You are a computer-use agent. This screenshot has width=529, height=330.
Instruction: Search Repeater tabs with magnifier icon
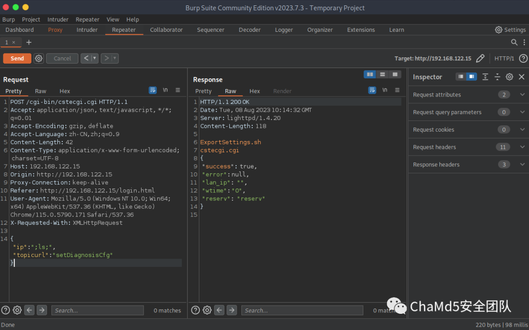(x=514, y=42)
